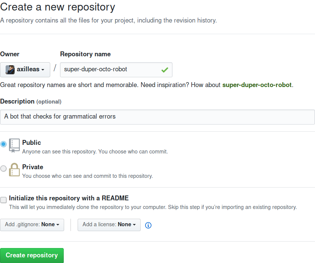
Task: Click the axilleas owner avatar image
Action: [x=10, y=70]
